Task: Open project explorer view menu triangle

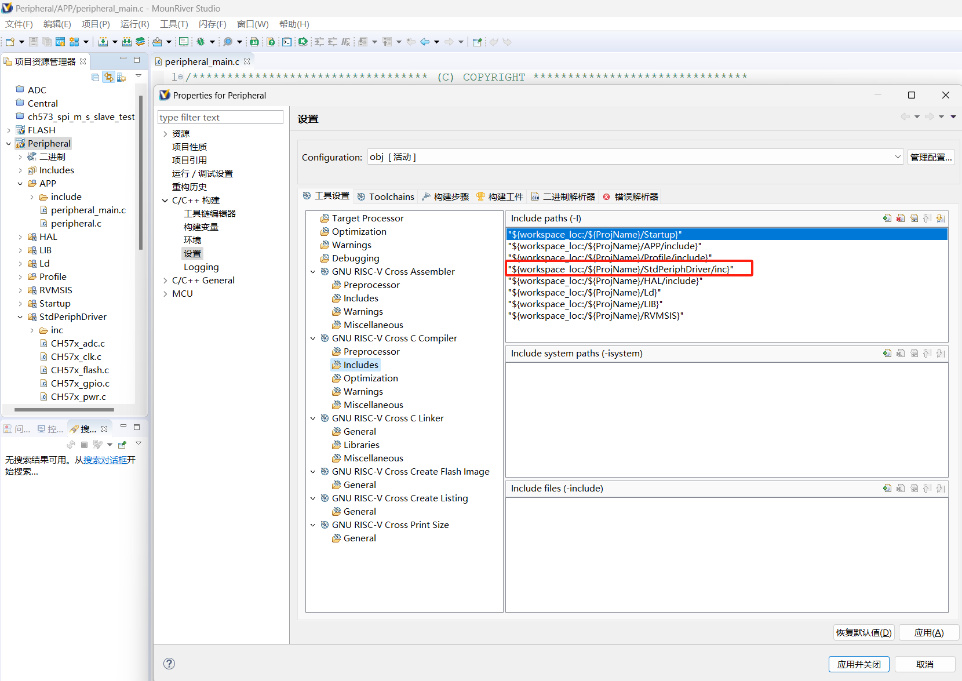Action: [139, 76]
